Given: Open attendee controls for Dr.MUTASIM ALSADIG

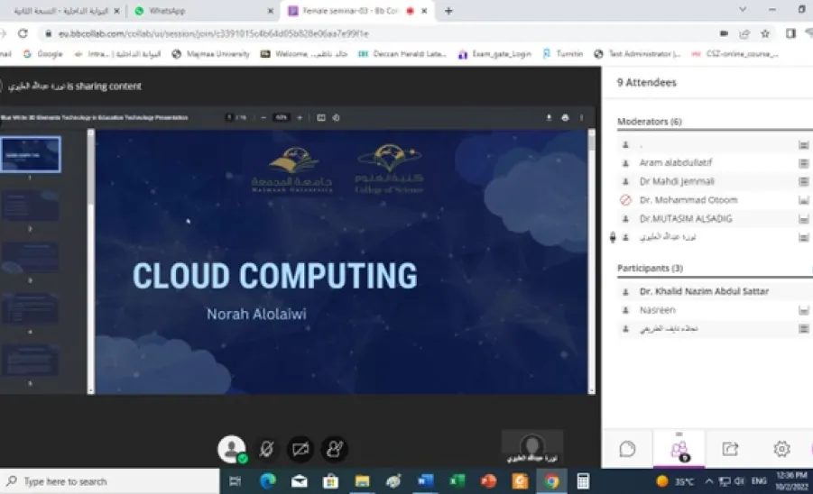Looking at the screenshot, I should pos(803,219).
